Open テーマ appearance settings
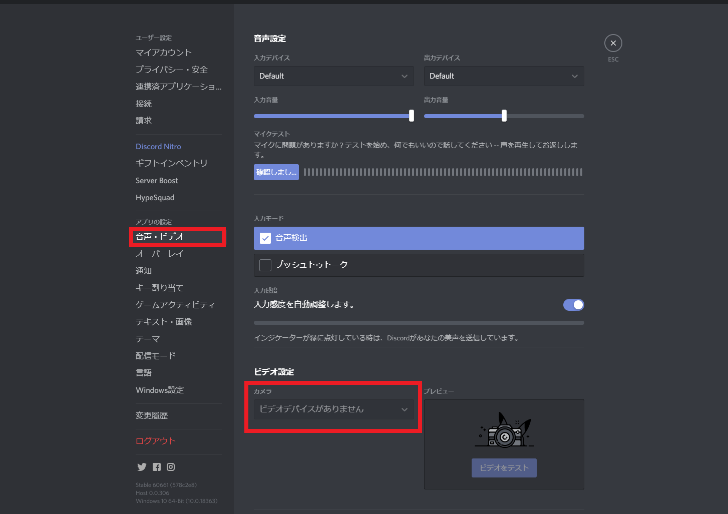This screenshot has height=514, width=728. [148, 339]
